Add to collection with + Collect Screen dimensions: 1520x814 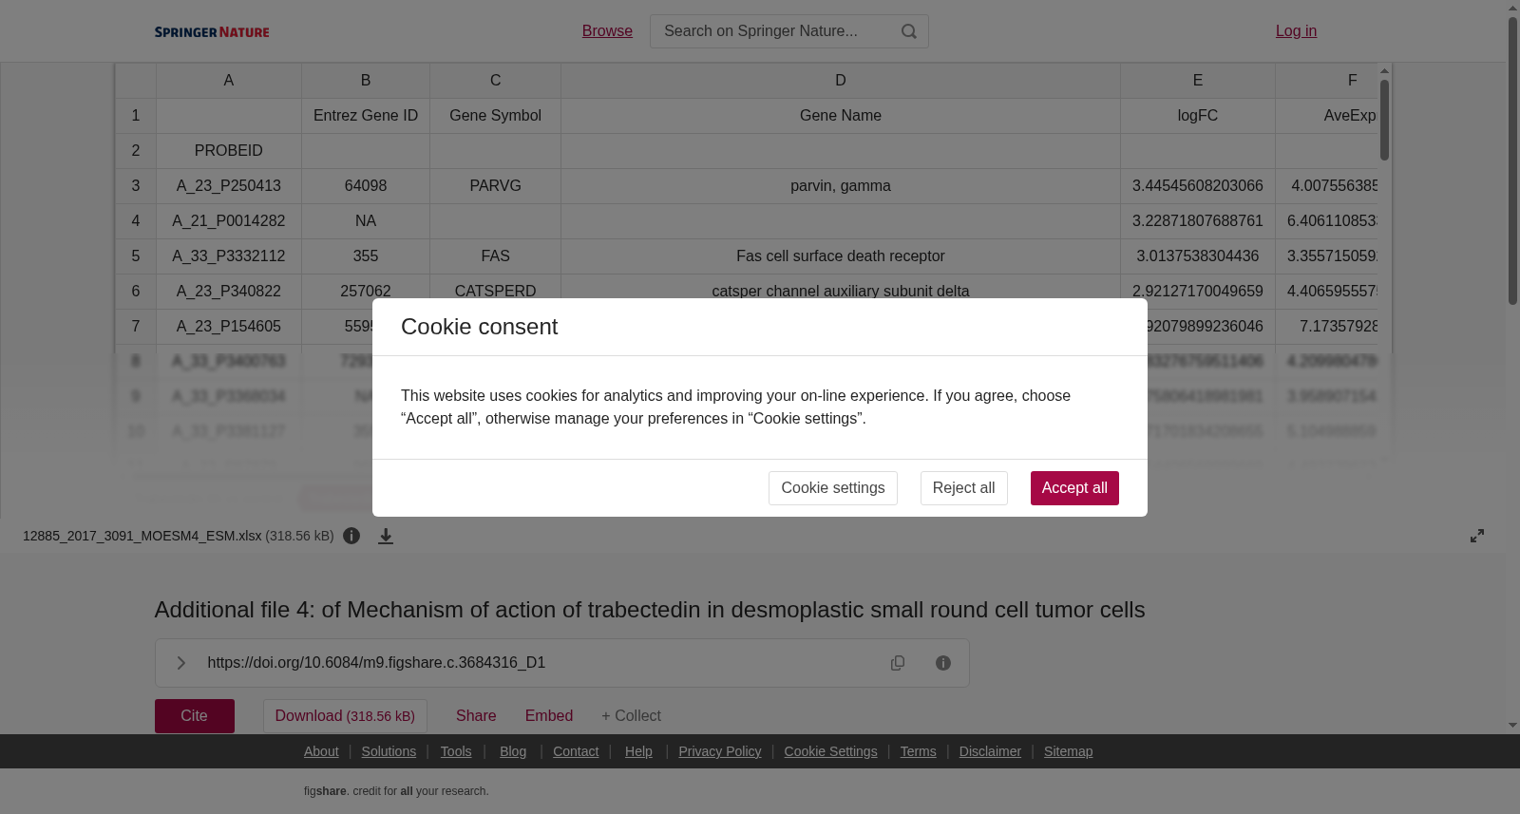coord(631,716)
